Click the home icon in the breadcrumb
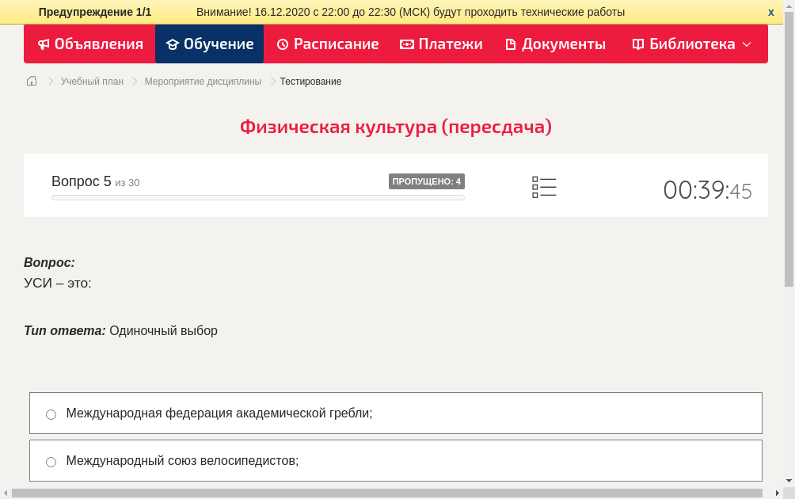This screenshot has width=795, height=499. pyautogui.click(x=31, y=81)
